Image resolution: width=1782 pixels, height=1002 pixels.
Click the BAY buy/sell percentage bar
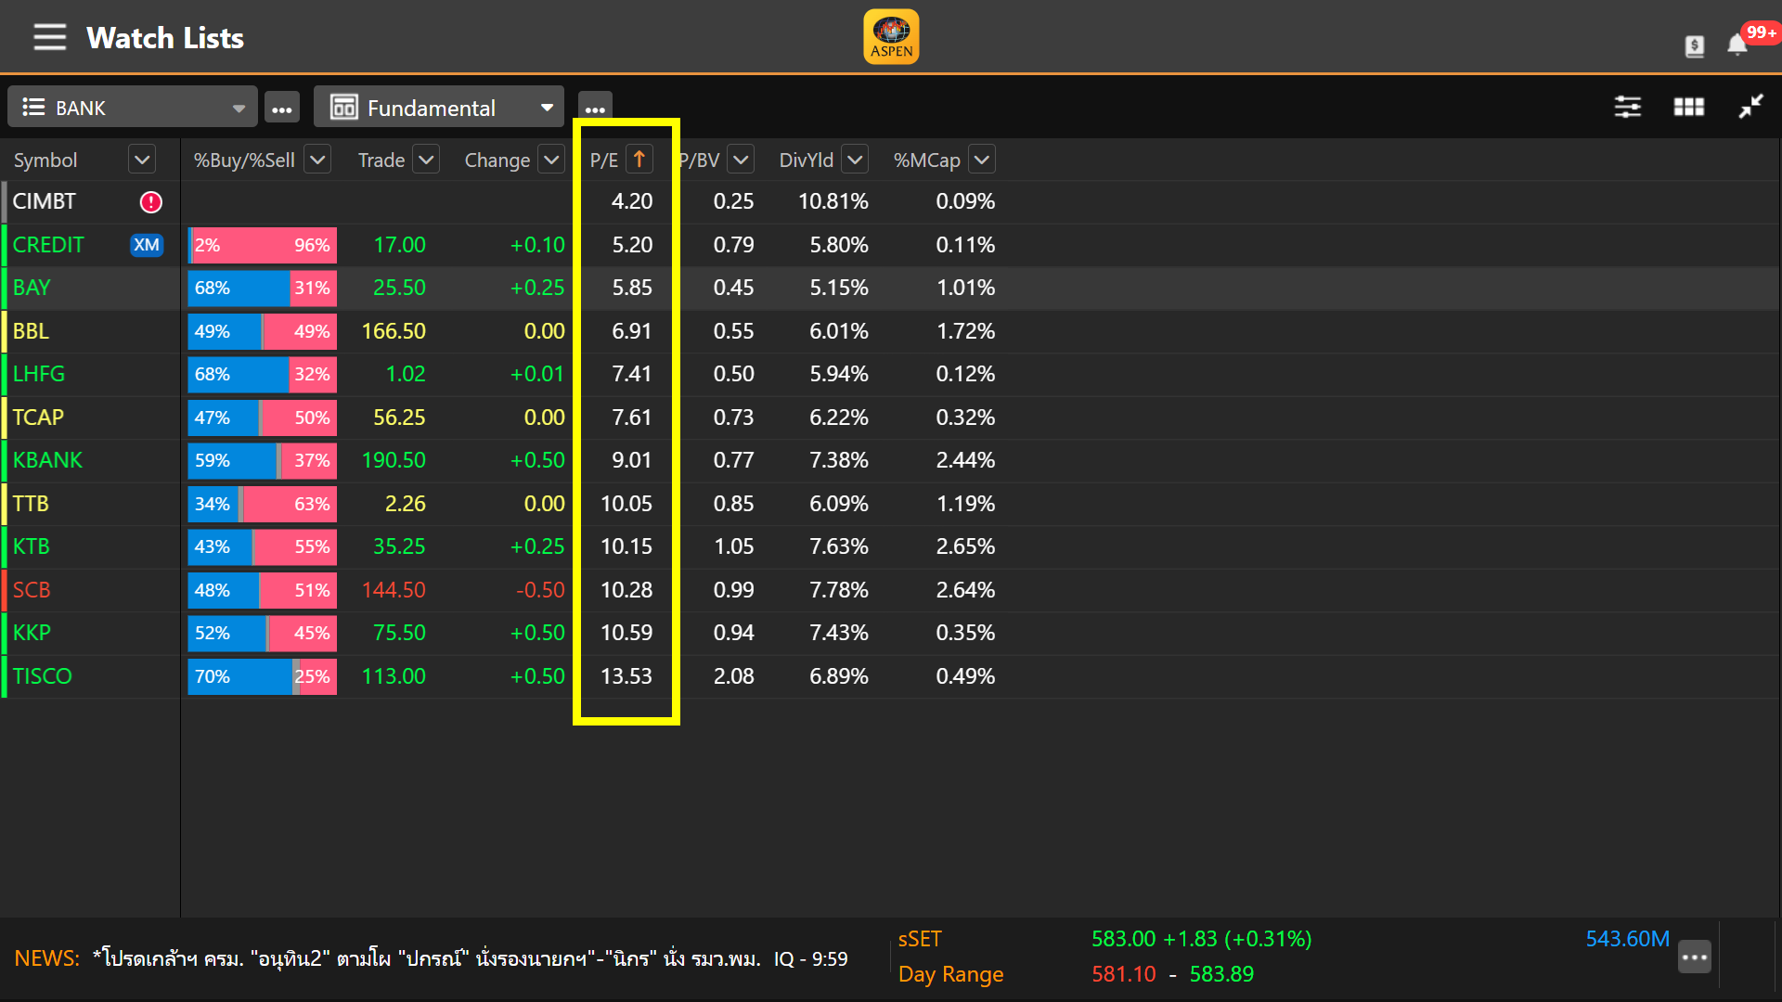click(262, 288)
